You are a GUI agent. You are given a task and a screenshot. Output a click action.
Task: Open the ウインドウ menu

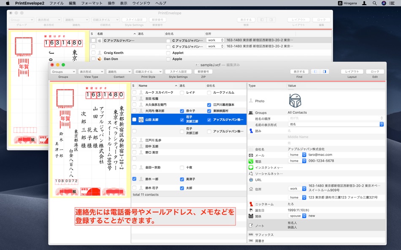click(x=141, y=3)
